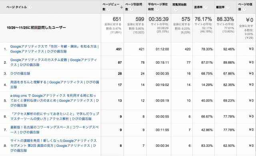
Task: Open 用語をきちんと理解する page link
Action: [x=54, y=84]
